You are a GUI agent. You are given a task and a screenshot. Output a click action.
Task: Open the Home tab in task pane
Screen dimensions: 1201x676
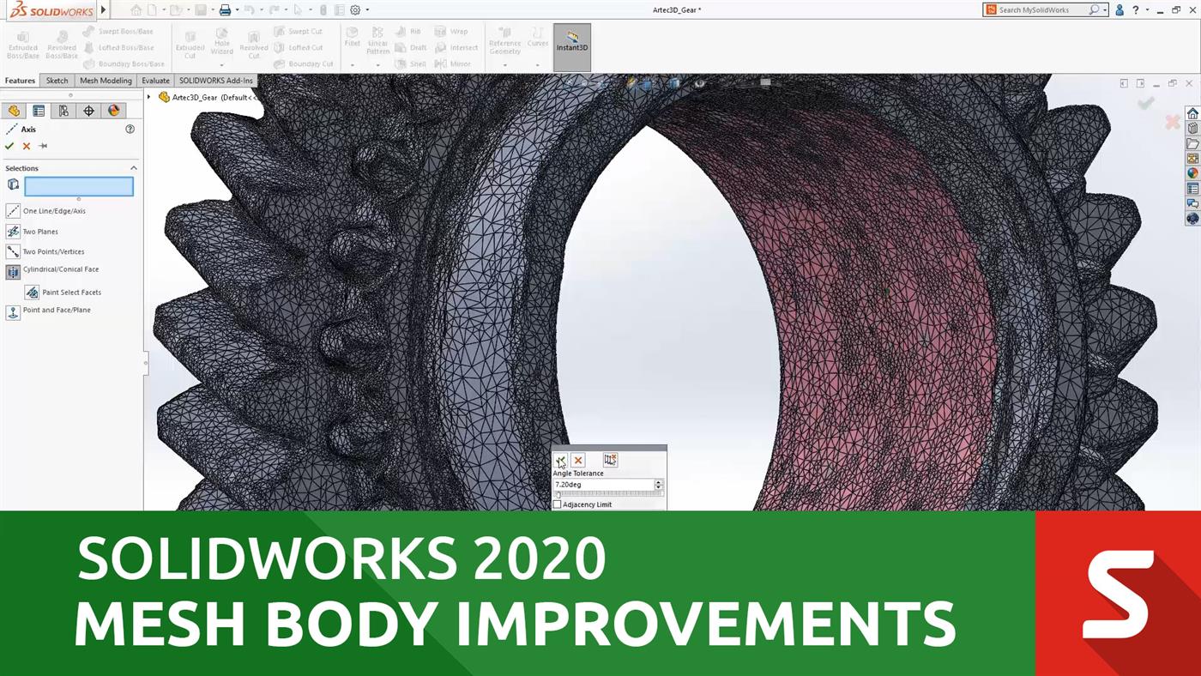tap(1192, 112)
